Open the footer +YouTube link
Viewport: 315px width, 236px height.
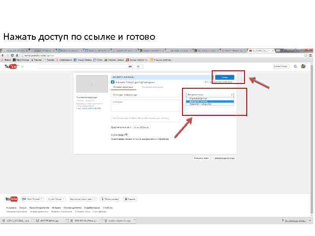[x=108, y=208]
